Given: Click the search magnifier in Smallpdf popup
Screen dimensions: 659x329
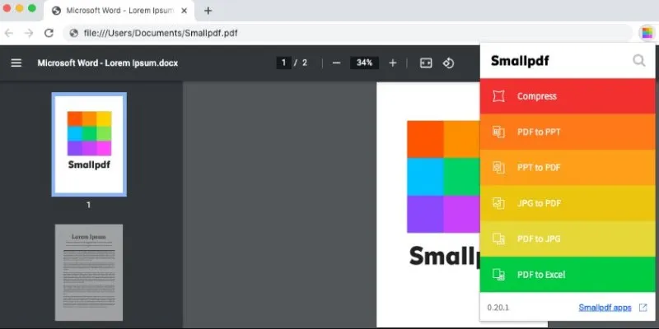Looking at the screenshot, I should click(639, 61).
